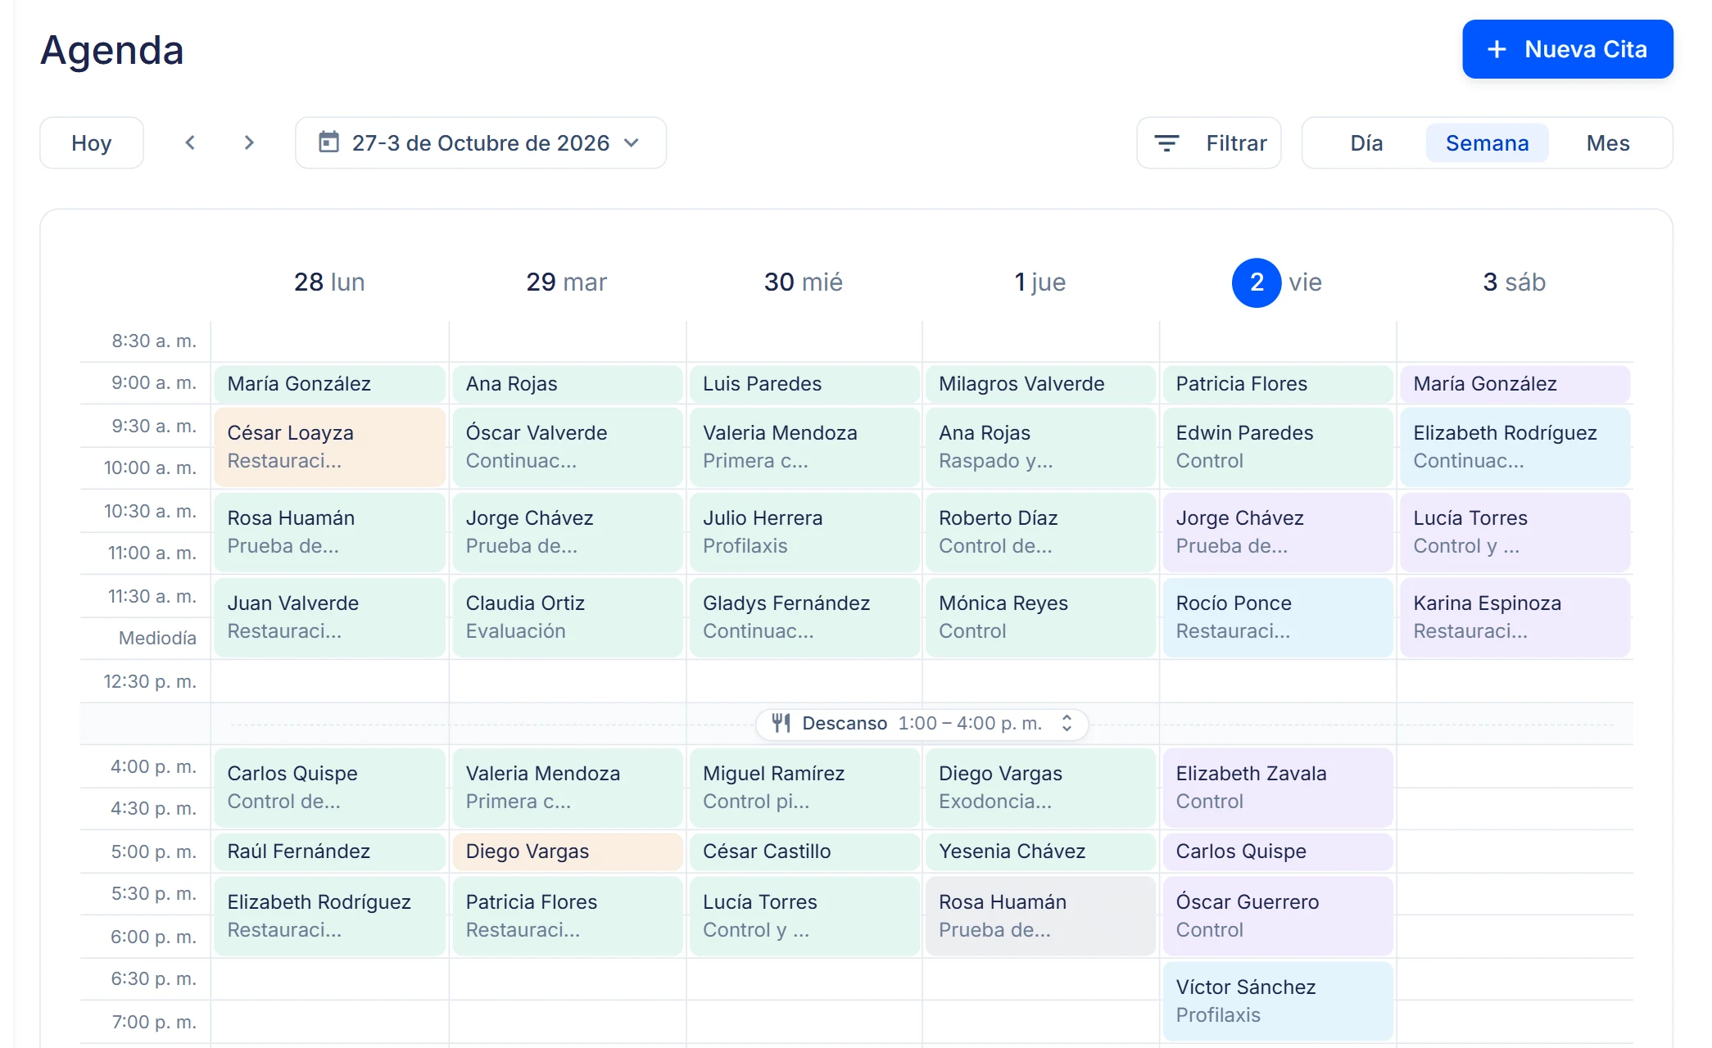
Task: Create a Nueva Cita
Action: point(1567,49)
